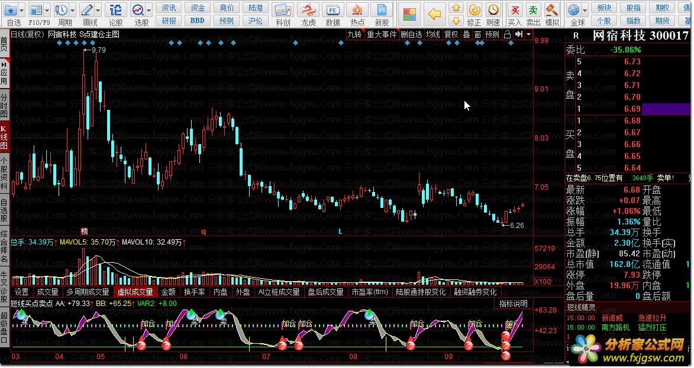Screen dimensions: 694x368
Task: Toggle the 九转 indicator
Action: click(354, 34)
